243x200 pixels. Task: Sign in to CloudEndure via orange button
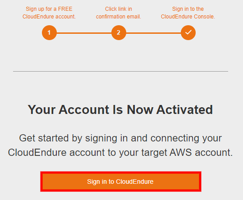pyautogui.click(x=121, y=182)
